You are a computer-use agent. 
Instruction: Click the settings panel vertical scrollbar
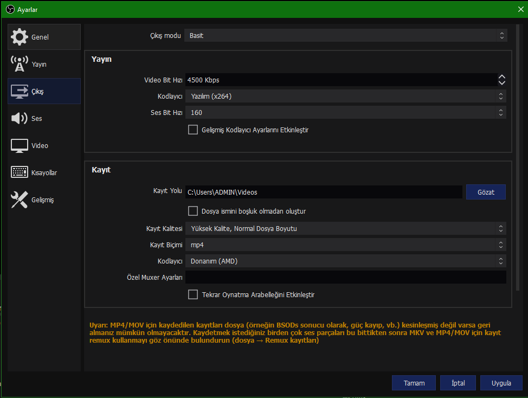pyautogui.click(x=518, y=157)
